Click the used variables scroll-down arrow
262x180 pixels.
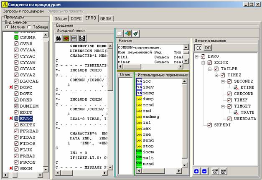coord(184,165)
